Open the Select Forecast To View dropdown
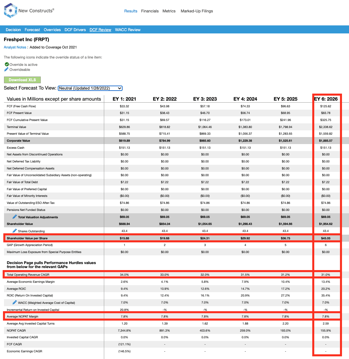 click(90, 88)
